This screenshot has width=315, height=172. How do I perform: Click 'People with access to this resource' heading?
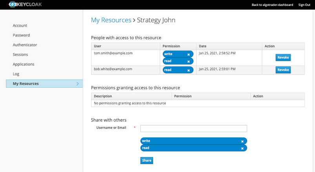tap(126, 38)
